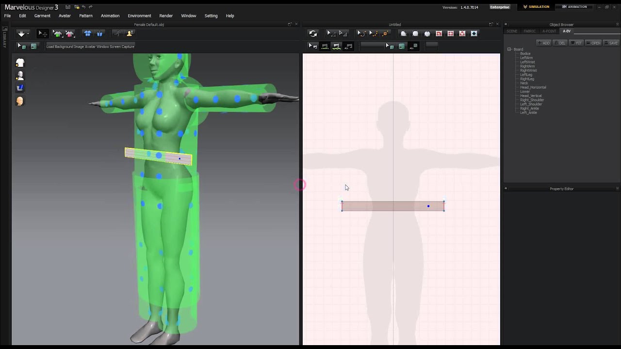Click the green garment display icon
The width and height of the screenshot is (621, 349).
pos(58,33)
